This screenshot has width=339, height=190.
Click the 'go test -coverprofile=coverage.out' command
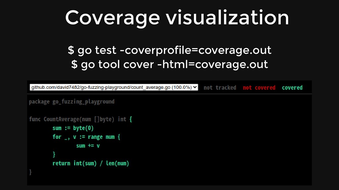click(x=169, y=50)
